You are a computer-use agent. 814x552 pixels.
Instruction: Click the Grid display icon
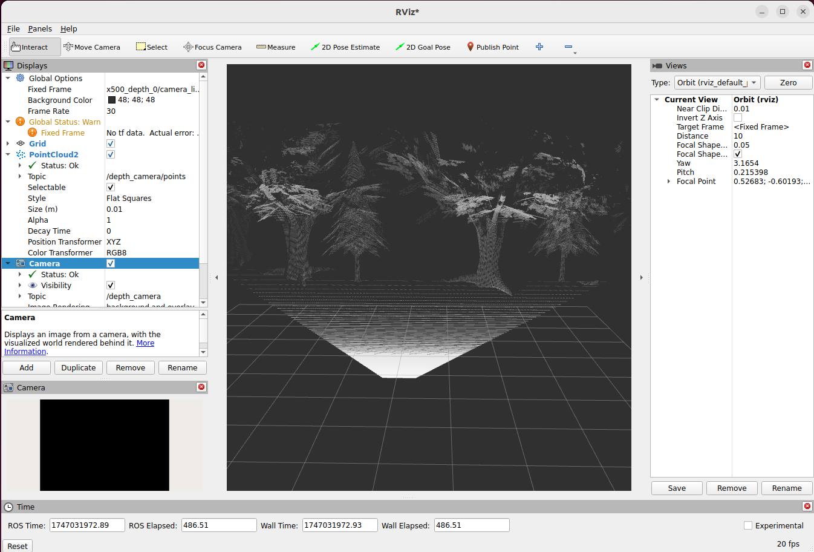(21, 143)
